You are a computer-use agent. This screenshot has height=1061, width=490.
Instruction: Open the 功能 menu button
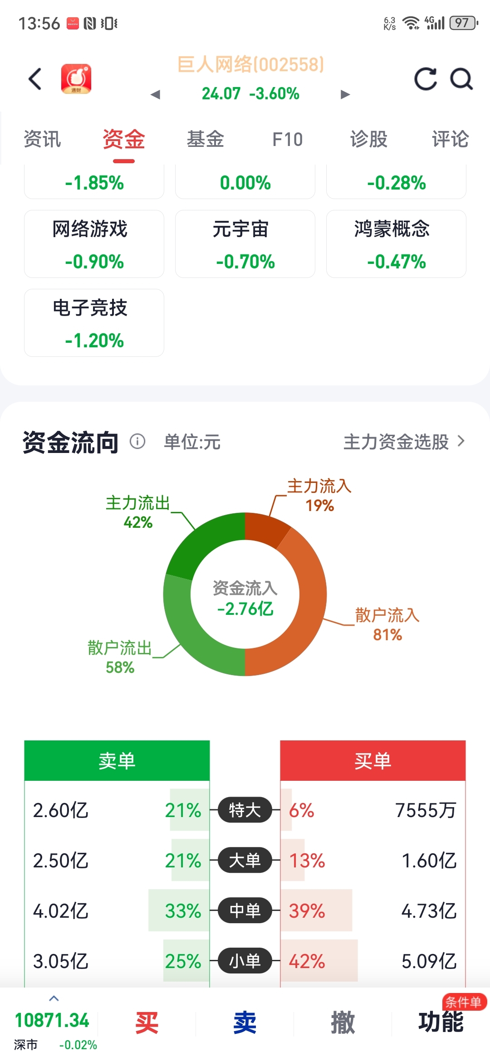click(x=441, y=1022)
